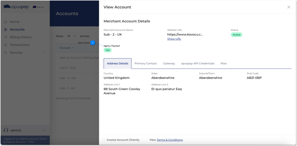
Task: Expand the admin2 user menu arrow
Action: pos(44,130)
